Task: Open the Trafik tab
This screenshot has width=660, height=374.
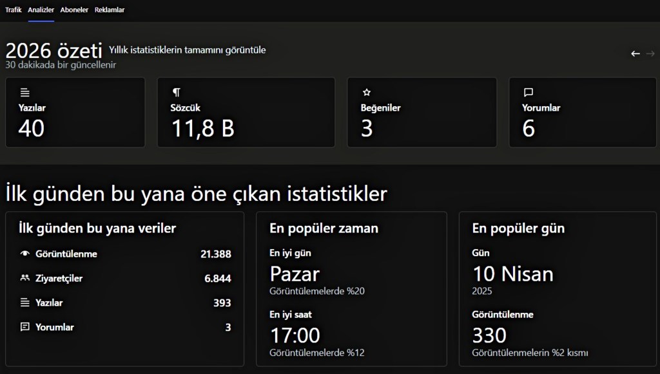Action: click(13, 10)
